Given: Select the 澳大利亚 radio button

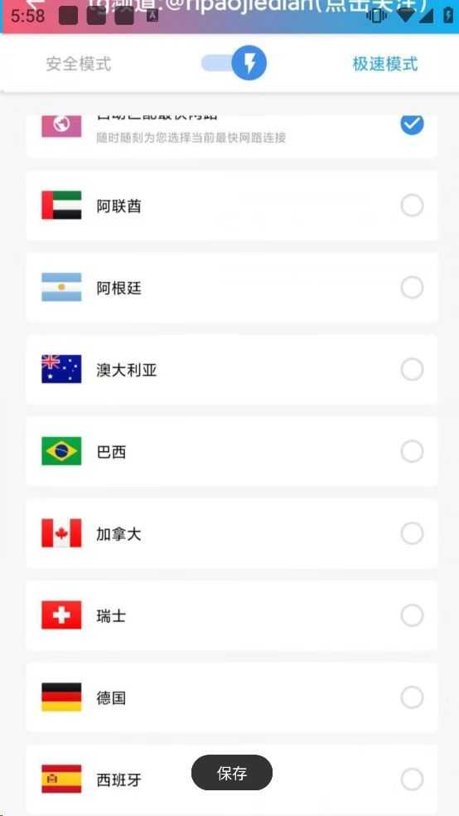Looking at the screenshot, I should [413, 370].
